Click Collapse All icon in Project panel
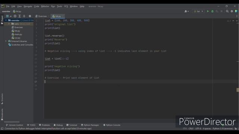 24,16
